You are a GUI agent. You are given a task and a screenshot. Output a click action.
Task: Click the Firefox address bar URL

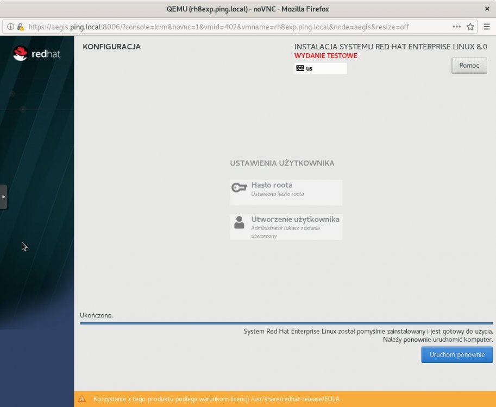[218, 27]
